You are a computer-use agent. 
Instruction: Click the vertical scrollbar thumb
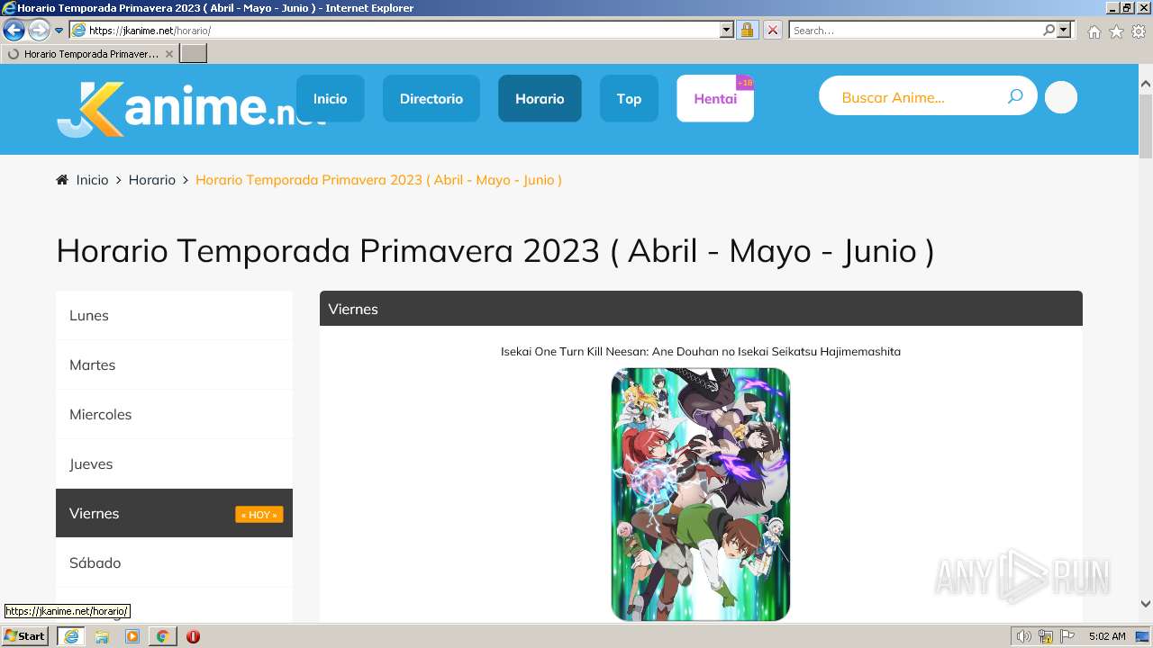(x=1146, y=125)
